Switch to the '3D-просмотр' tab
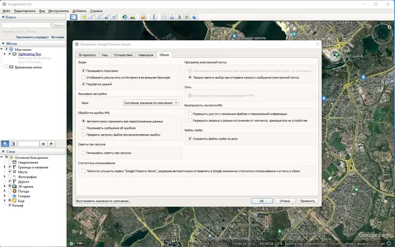 (x=87, y=55)
